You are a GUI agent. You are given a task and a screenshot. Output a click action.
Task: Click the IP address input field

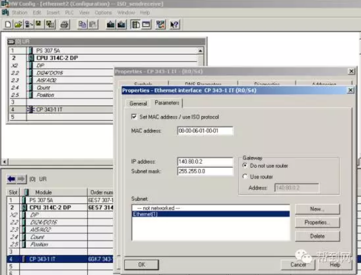coord(205,161)
